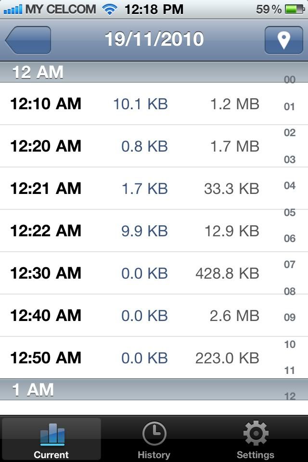This screenshot has height=462, width=308.
Task: Jump to hour 10 in index
Action: (290, 344)
